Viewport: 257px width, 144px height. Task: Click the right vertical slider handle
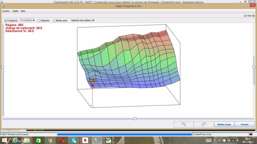(254, 67)
